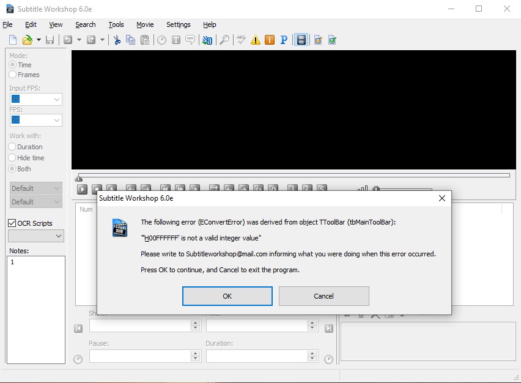The image size is (521, 383).
Task: Select the Both radio button
Action: (12, 169)
